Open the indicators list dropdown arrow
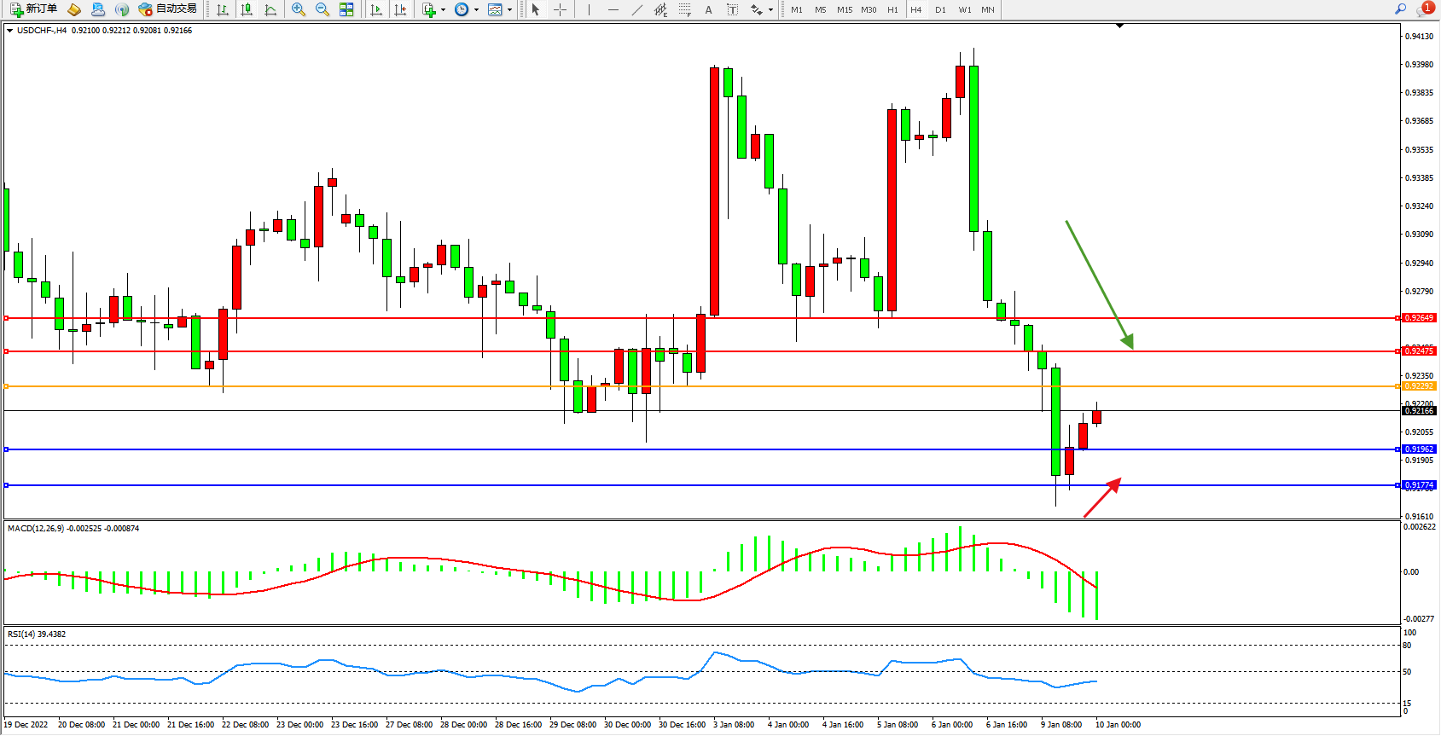This screenshot has height=736, width=1441. 443,10
